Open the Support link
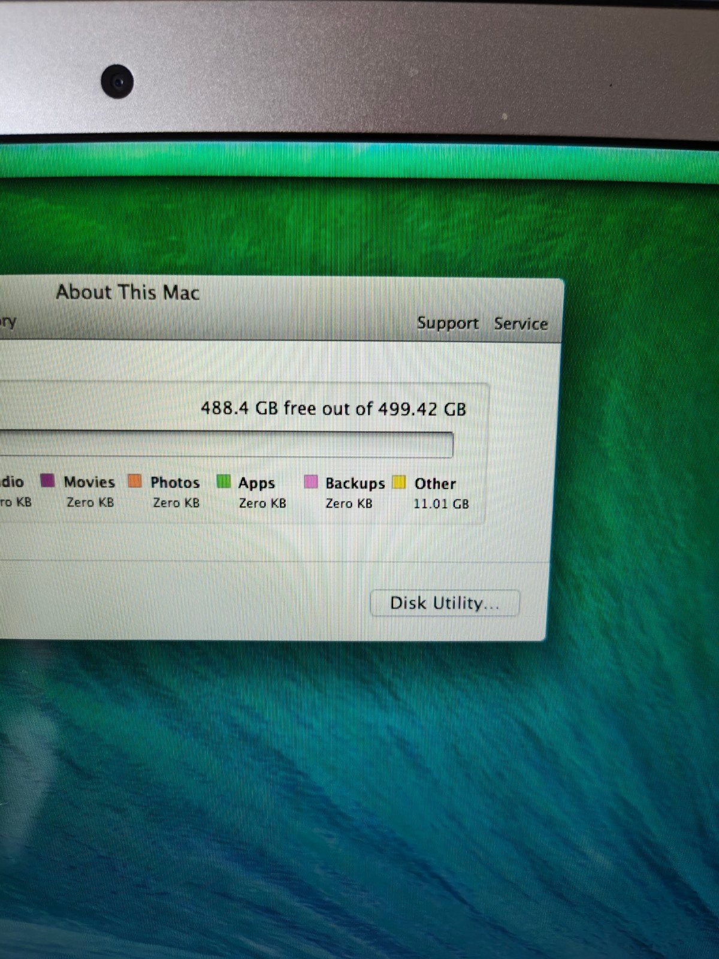The width and height of the screenshot is (719, 959). [x=448, y=323]
